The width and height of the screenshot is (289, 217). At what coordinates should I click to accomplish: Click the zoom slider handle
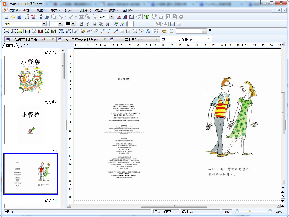tap(249, 211)
